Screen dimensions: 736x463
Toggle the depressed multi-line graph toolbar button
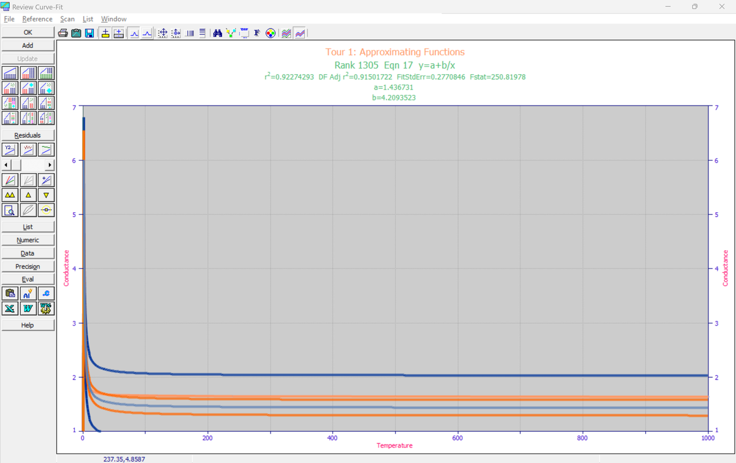pyautogui.click(x=300, y=33)
